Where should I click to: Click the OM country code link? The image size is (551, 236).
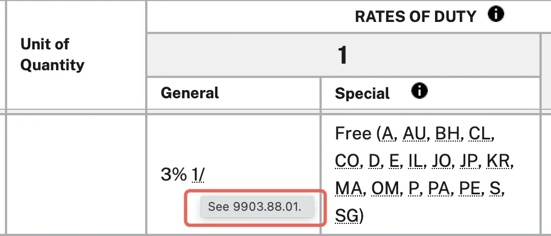tap(384, 188)
